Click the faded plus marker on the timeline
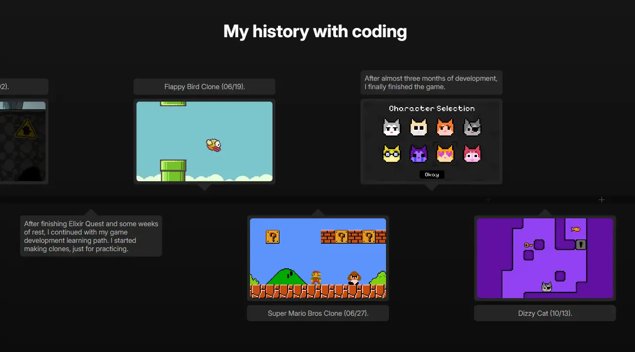 488,200
